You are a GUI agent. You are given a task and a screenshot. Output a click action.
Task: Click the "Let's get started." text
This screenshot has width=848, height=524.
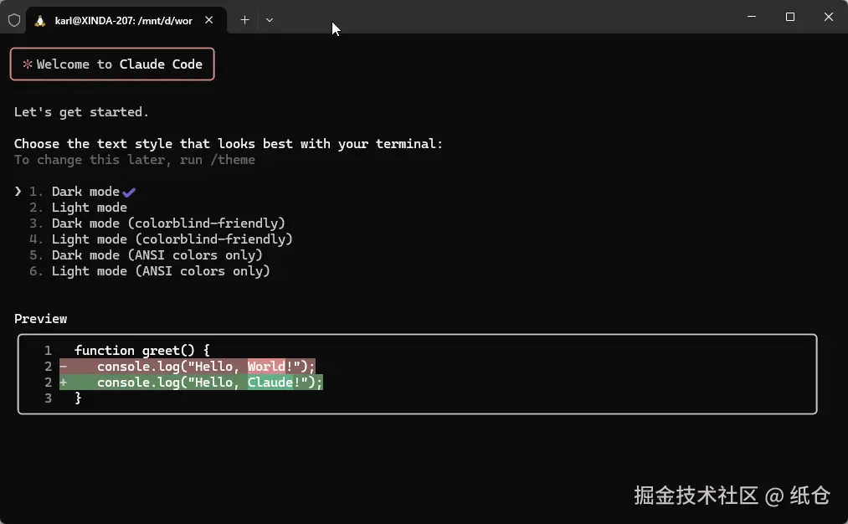81,112
